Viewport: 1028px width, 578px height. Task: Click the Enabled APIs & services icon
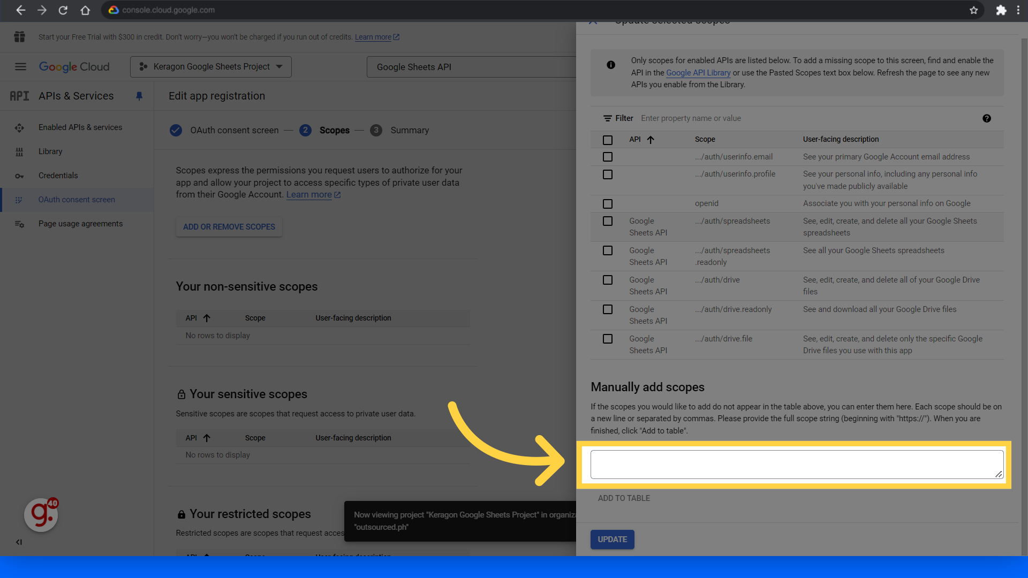(19, 127)
